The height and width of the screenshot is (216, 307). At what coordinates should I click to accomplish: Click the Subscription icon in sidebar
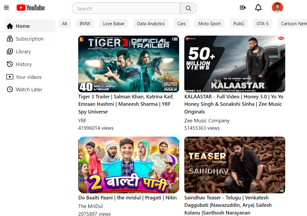(x=10, y=39)
